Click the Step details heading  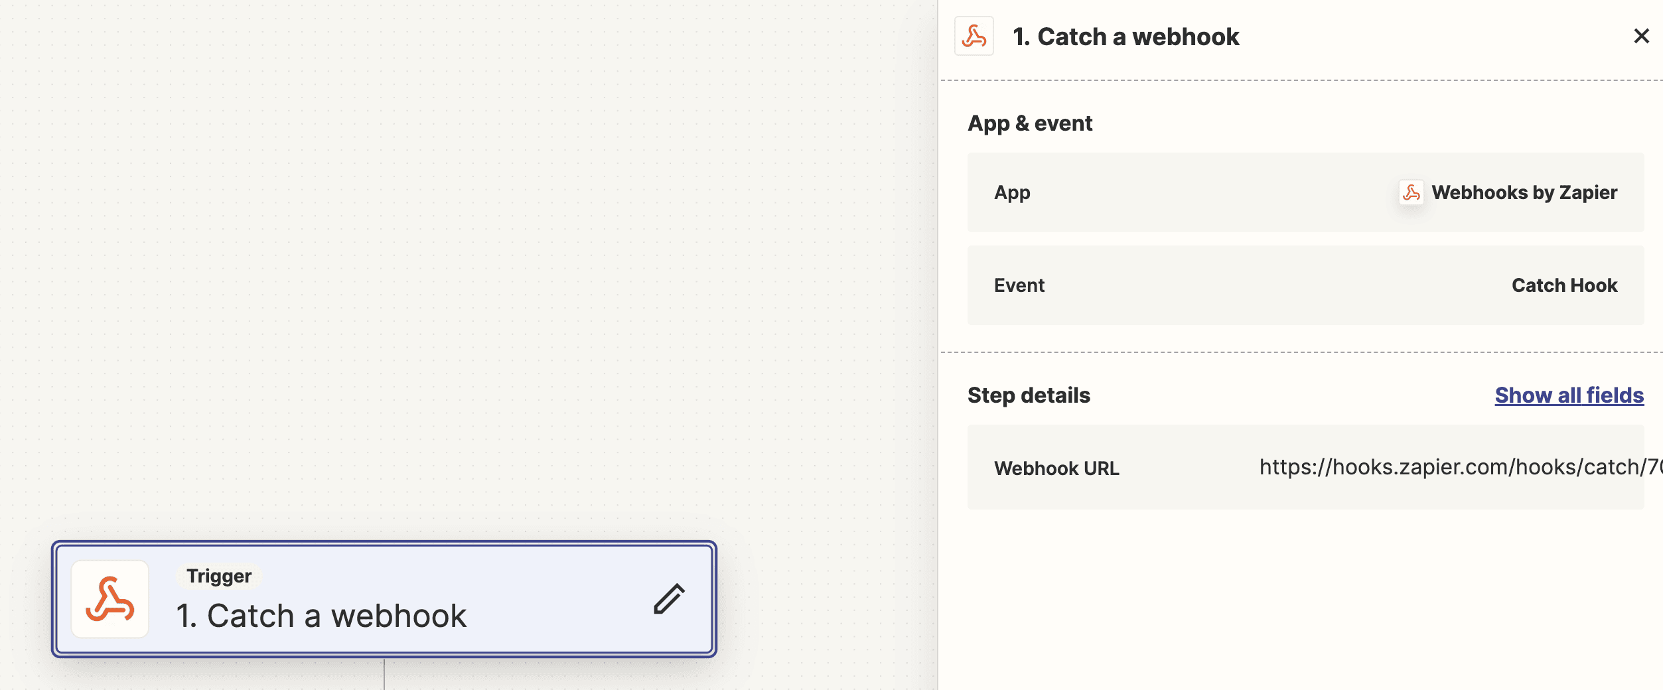point(1029,395)
